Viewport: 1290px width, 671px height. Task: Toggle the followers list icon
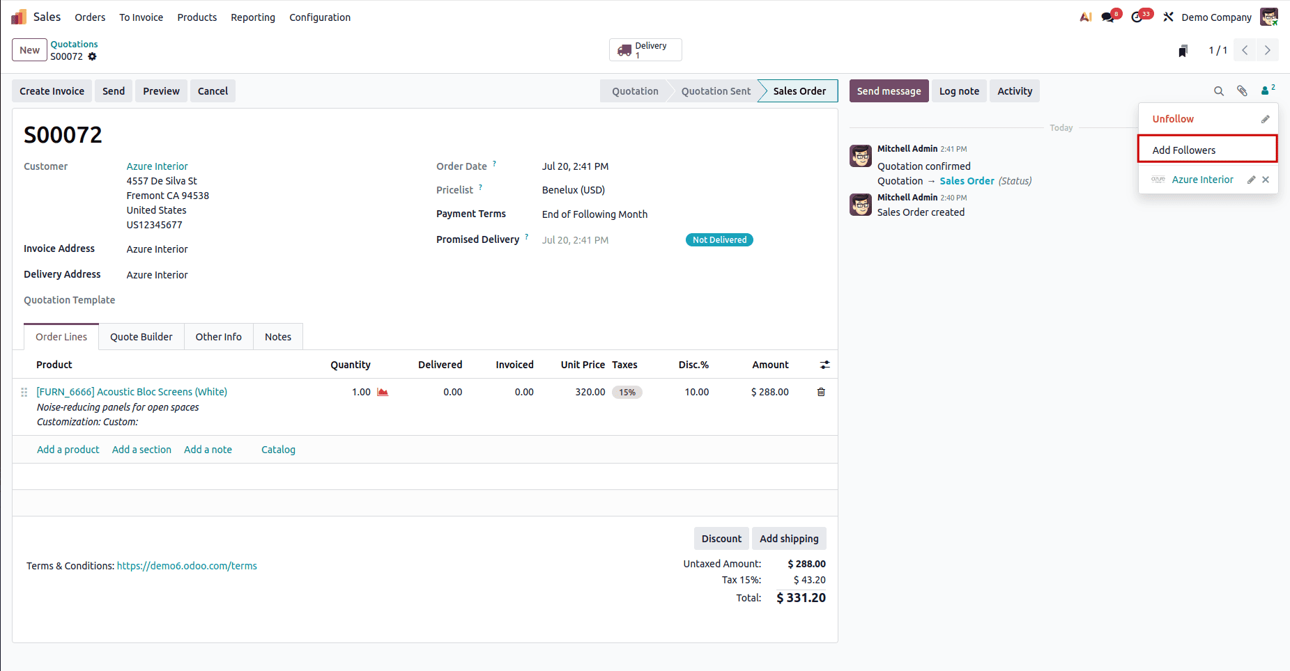[x=1268, y=90]
